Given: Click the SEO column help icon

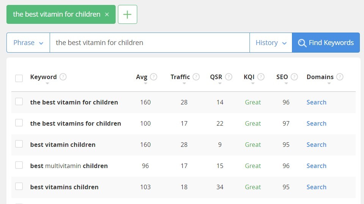Looking at the screenshot, I should click(x=294, y=77).
